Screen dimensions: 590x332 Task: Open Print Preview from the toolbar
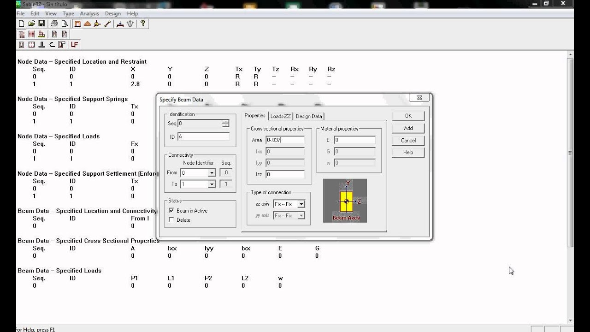(65, 24)
